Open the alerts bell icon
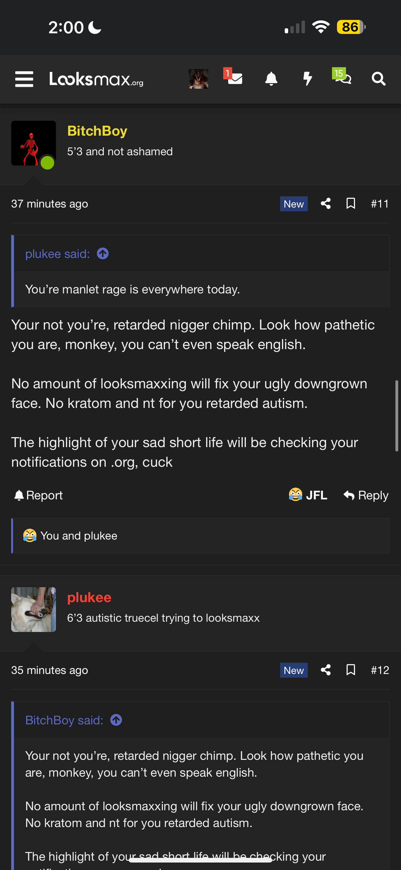The height and width of the screenshot is (870, 401). (271, 79)
